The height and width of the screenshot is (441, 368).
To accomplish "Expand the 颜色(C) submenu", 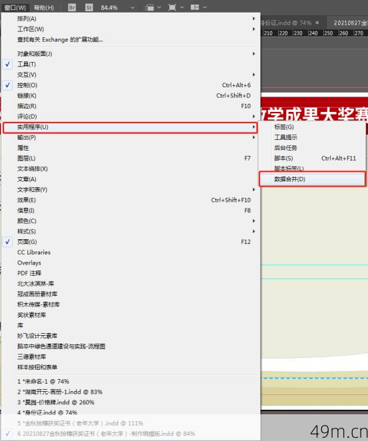I will coord(131,220).
